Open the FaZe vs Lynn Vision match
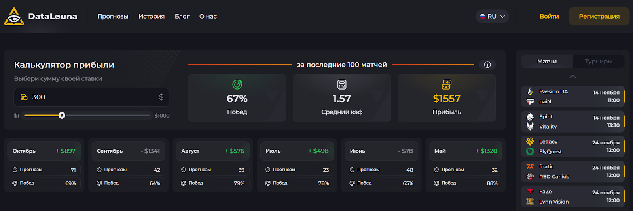The height and width of the screenshot is (211, 633). pos(572,196)
